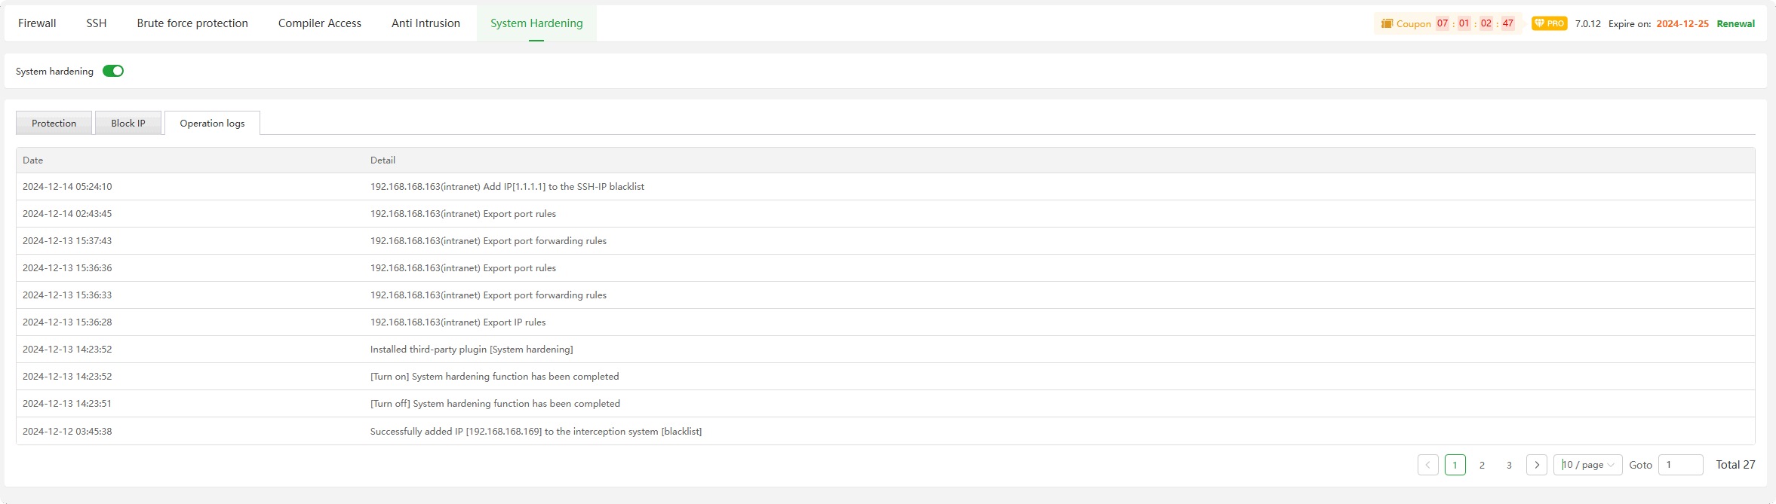Switch to the Firewall tab
This screenshot has height=504, width=1776.
tap(37, 23)
